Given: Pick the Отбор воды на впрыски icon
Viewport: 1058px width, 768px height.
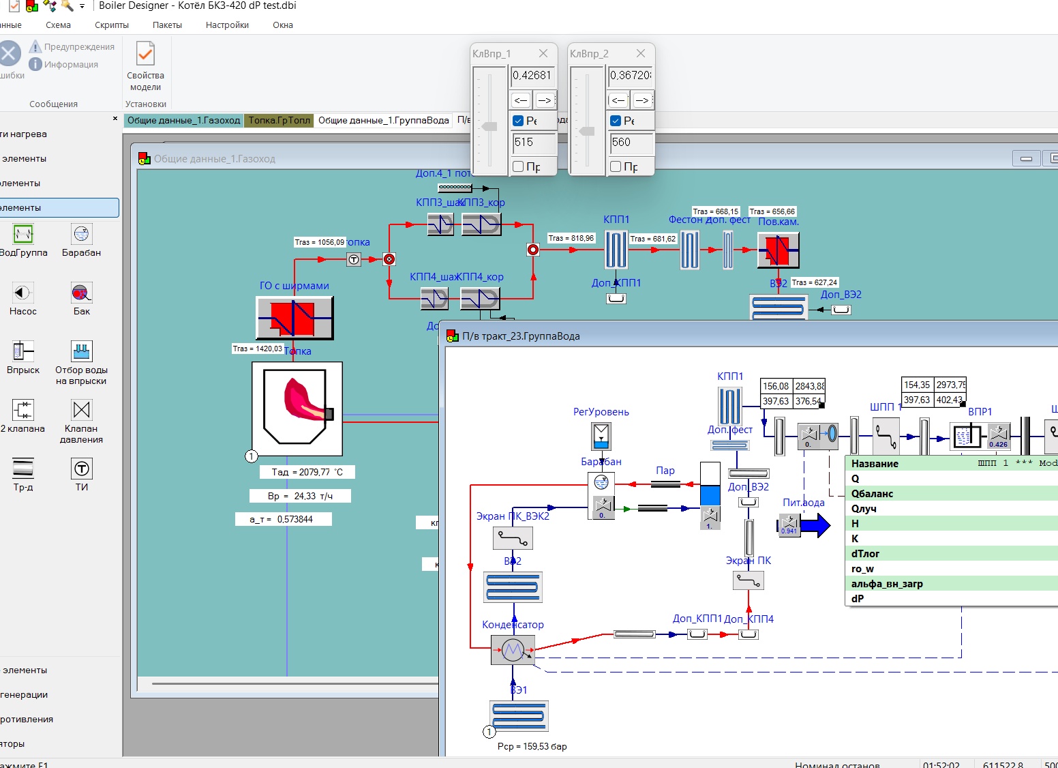Looking at the screenshot, I should click(x=81, y=351).
